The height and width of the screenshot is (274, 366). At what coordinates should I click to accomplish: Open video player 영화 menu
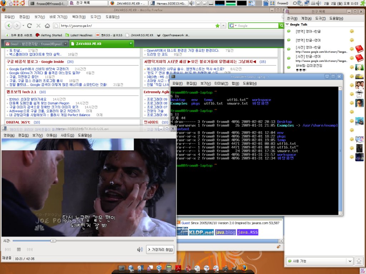(x=9, y=135)
